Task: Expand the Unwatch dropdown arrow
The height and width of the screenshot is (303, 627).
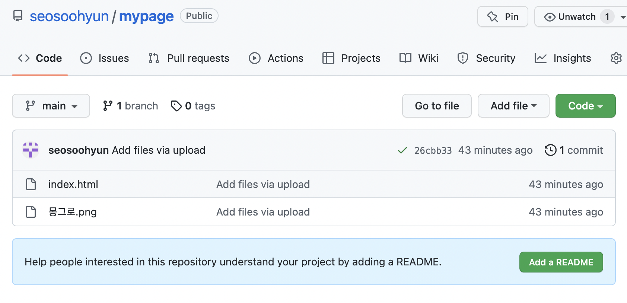Action: click(x=623, y=17)
